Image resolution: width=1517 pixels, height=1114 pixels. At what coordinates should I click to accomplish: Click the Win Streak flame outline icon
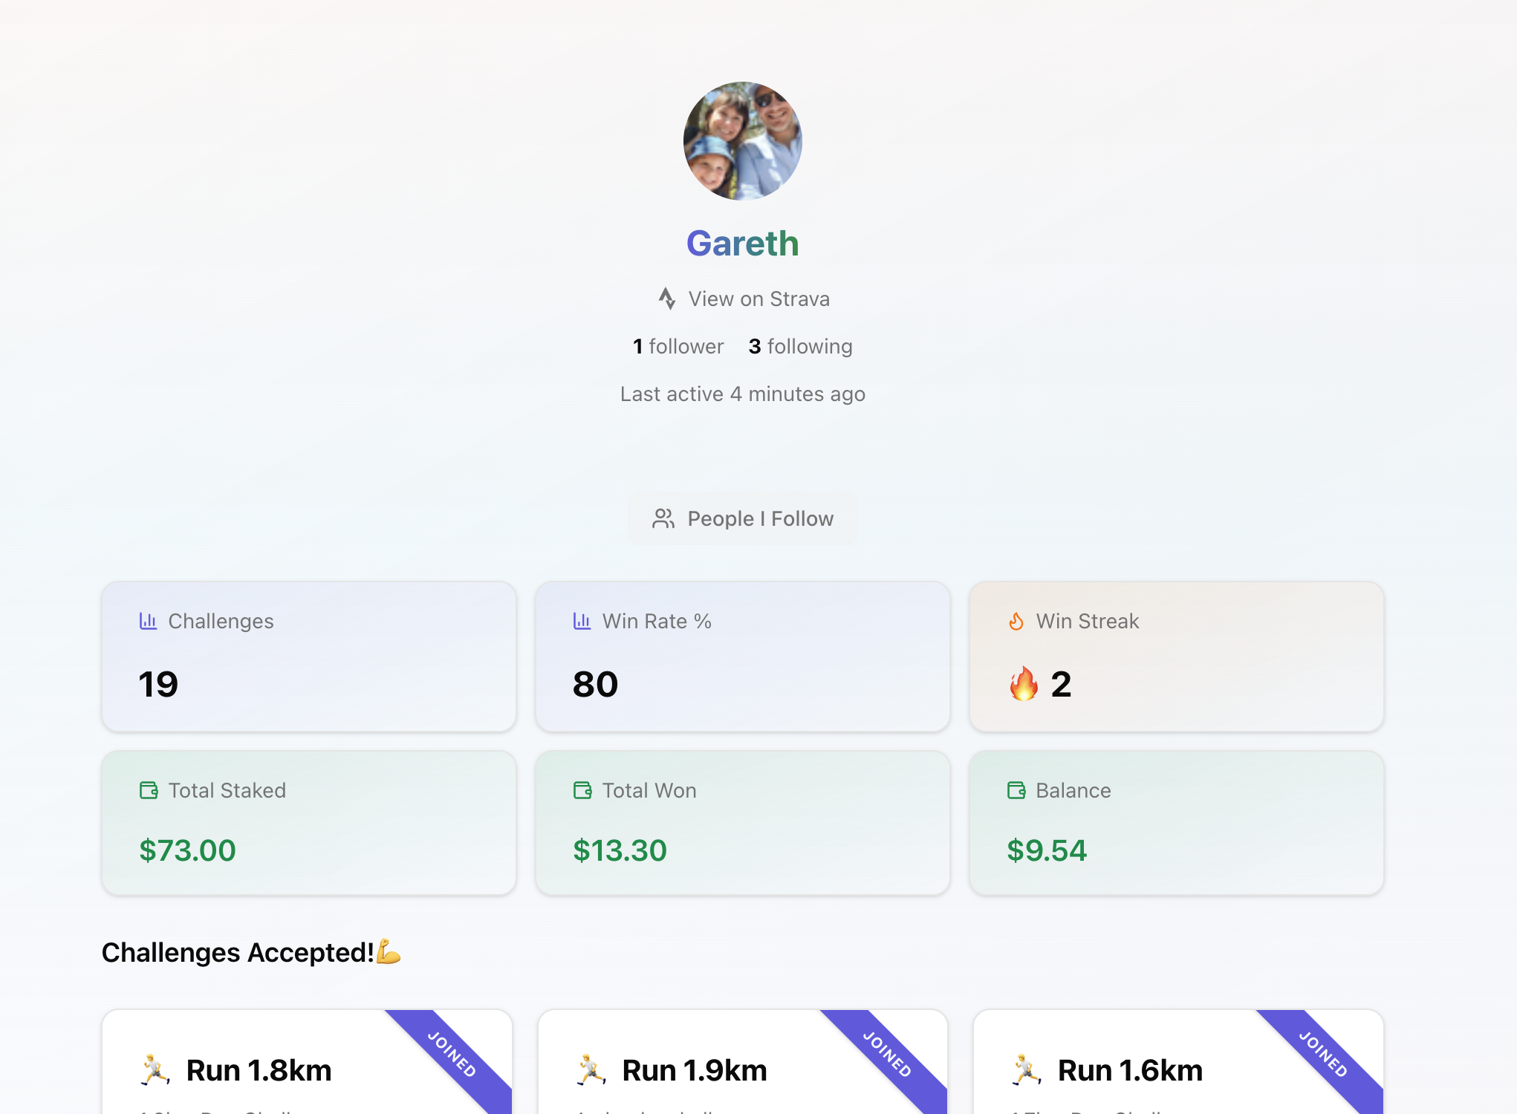(1016, 621)
